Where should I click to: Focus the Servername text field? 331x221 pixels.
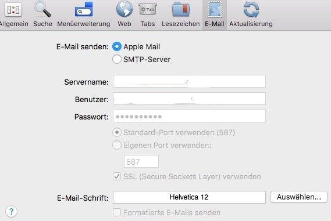tap(189, 81)
